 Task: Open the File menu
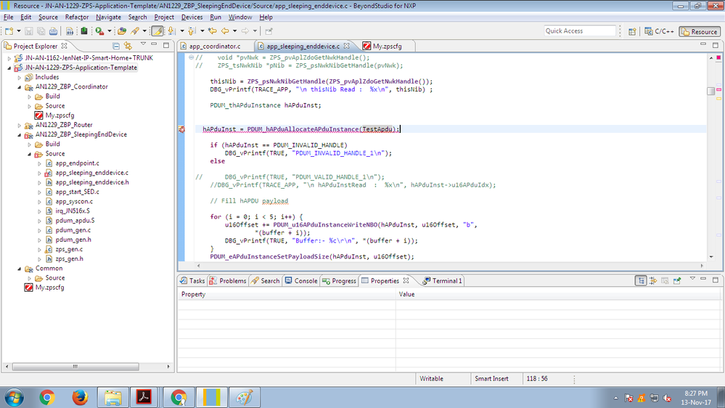click(x=8, y=17)
